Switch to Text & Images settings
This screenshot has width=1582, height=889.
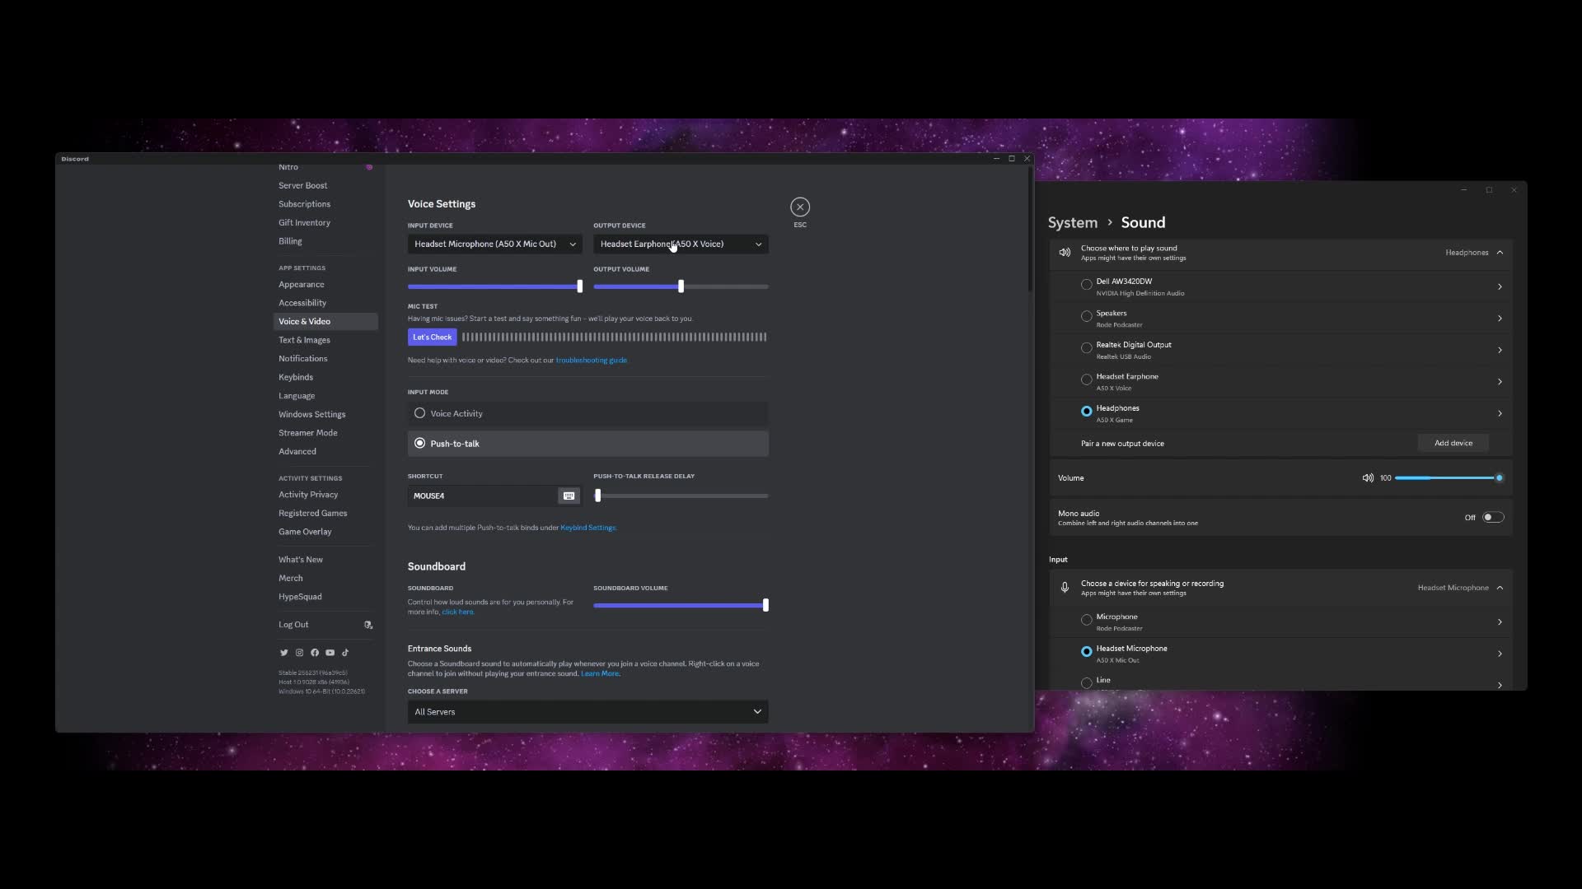pyautogui.click(x=304, y=339)
